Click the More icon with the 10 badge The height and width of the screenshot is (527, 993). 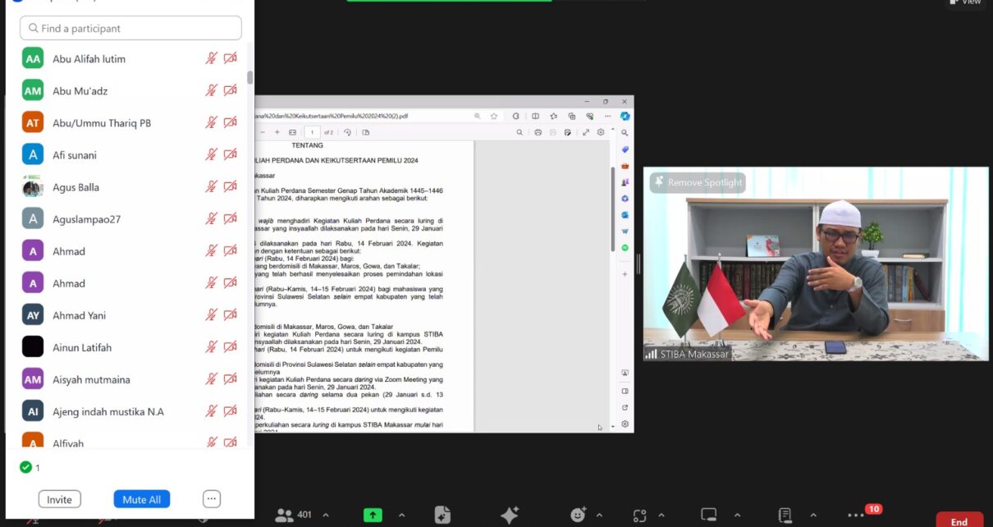856,516
